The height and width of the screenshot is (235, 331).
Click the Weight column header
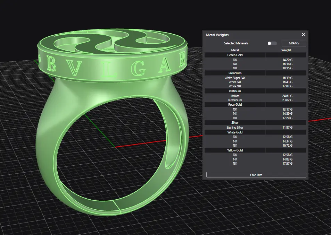[286, 50]
